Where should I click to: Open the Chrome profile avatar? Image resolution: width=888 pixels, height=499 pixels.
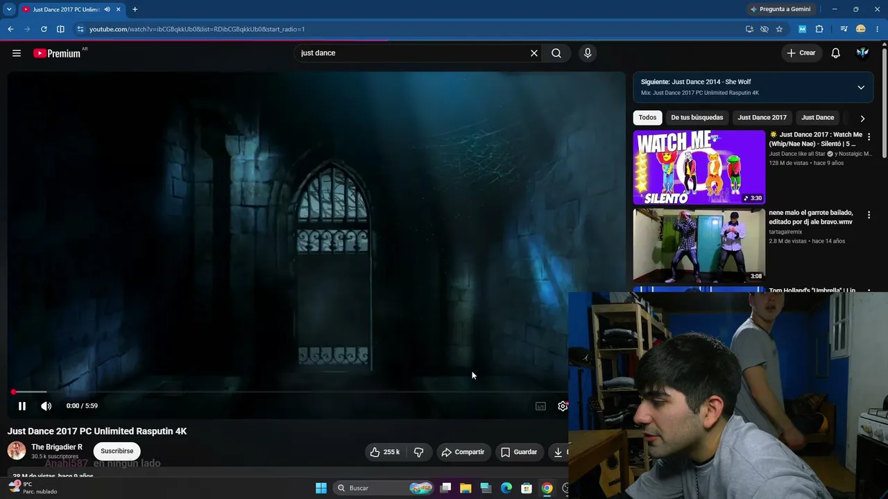(x=861, y=29)
